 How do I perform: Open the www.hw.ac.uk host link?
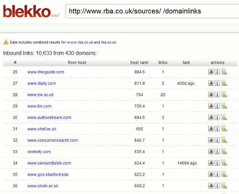(40, 95)
